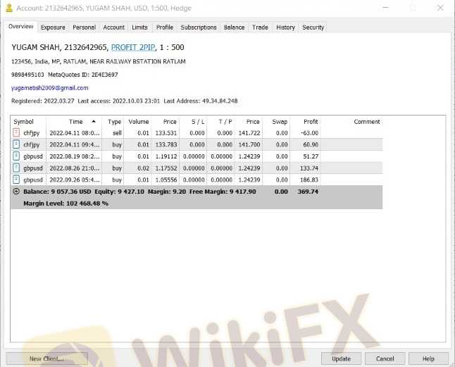Viewport: 455px width, 367px height.
Task: Click the Update button
Action: [341, 359]
